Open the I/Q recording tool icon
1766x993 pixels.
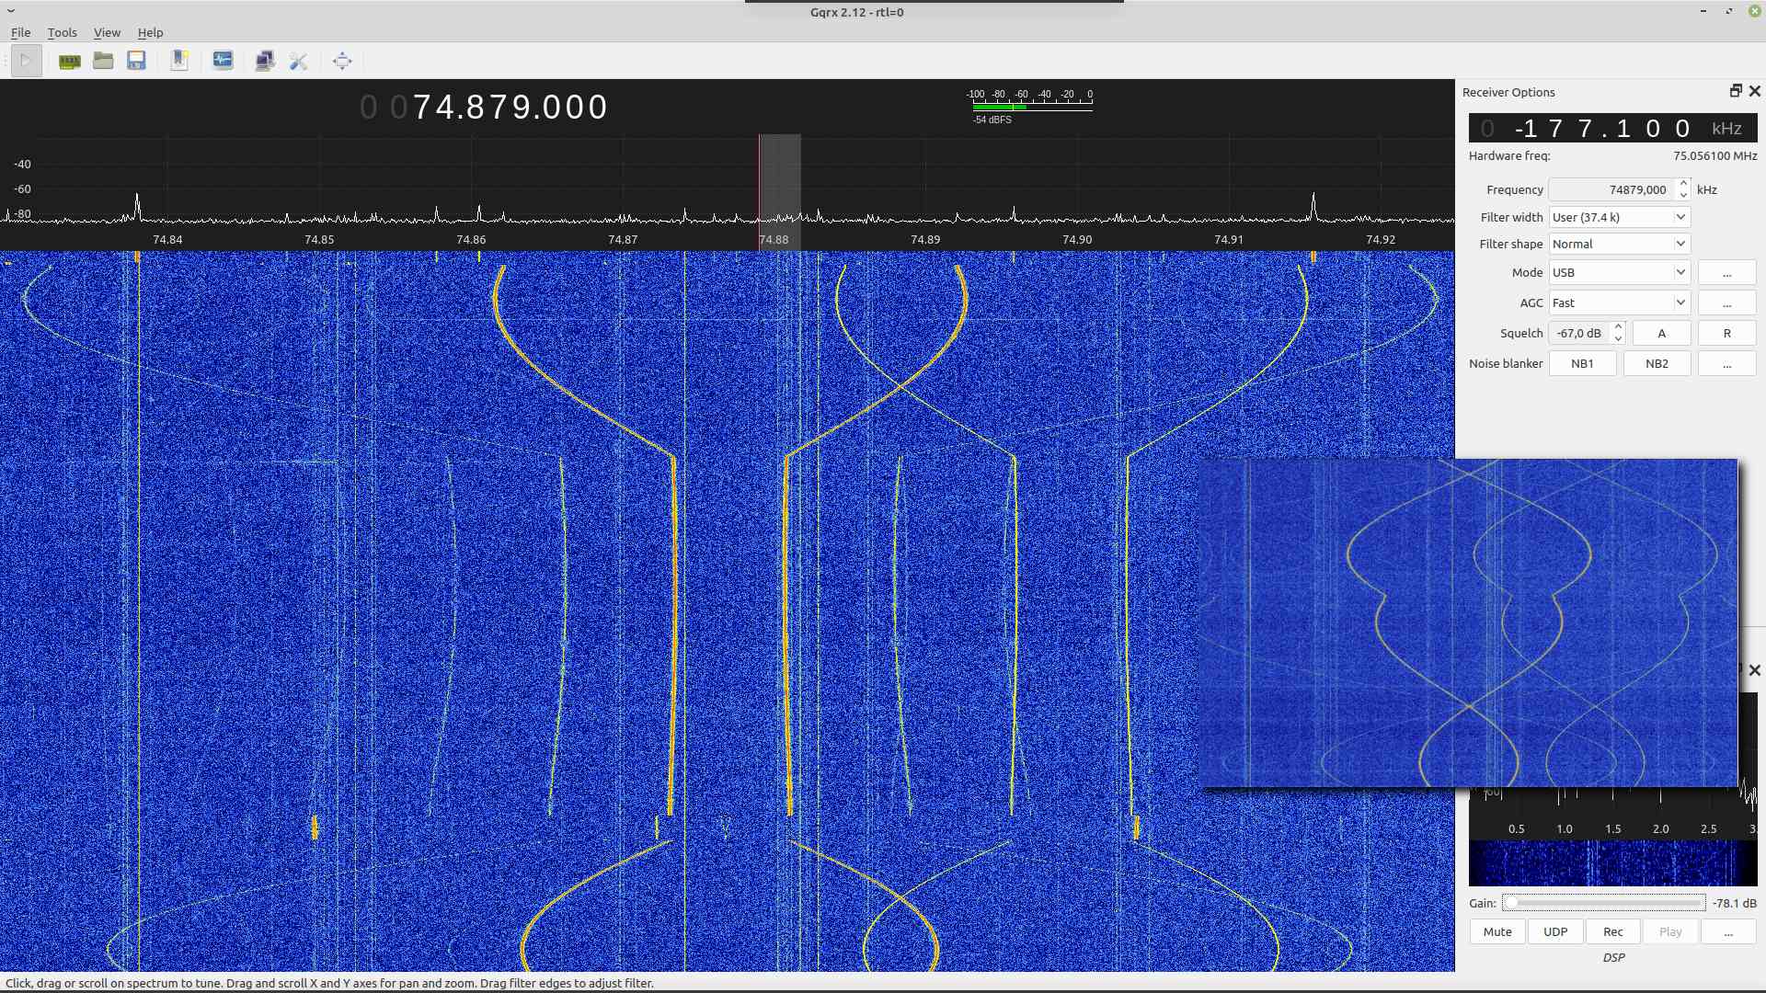click(x=223, y=61)
